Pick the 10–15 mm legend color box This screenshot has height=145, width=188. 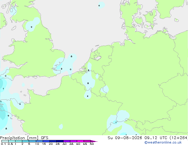[39, 141]
